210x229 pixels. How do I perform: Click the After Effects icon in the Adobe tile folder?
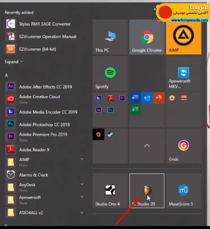click(99, 110)
